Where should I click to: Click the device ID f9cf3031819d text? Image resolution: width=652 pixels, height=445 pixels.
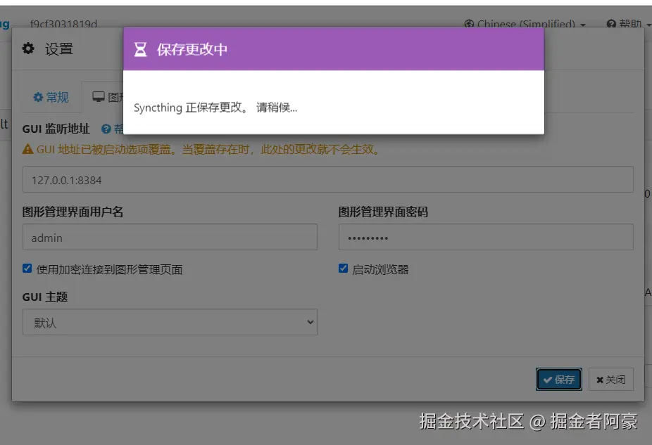[x=63, y=24]
